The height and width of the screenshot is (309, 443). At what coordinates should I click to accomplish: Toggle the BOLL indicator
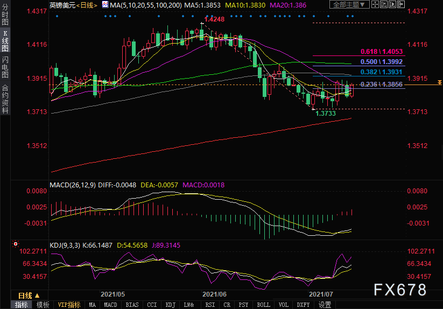[264, 305]
